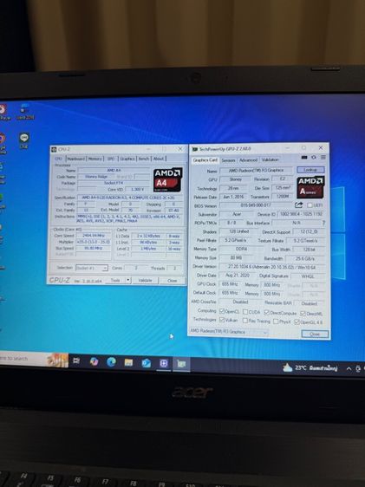Click the Code Name Stoney Ridge field

pos(96,177)
